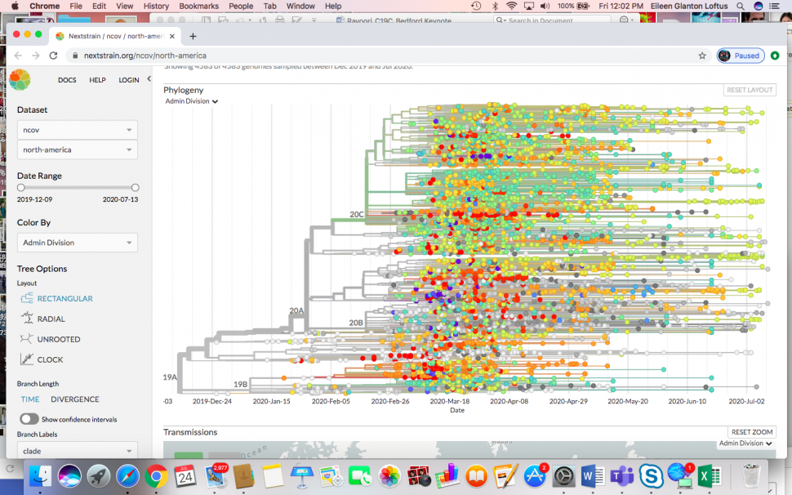
Task: Expand the Color By Admin Division dropdown
Action: pyautogui.click(x=78, y=243)
